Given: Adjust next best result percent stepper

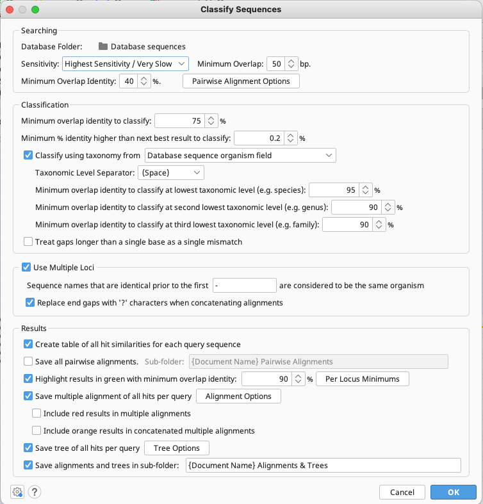Looking at the screenshot, I should [290, 138].
